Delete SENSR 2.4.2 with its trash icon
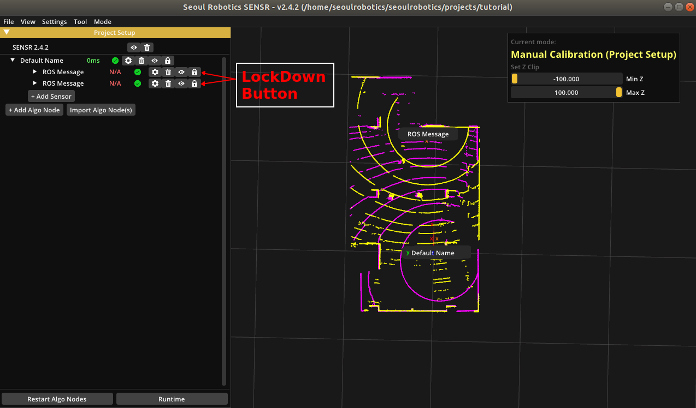The image size is (696, 408). [x=147, y=47]
